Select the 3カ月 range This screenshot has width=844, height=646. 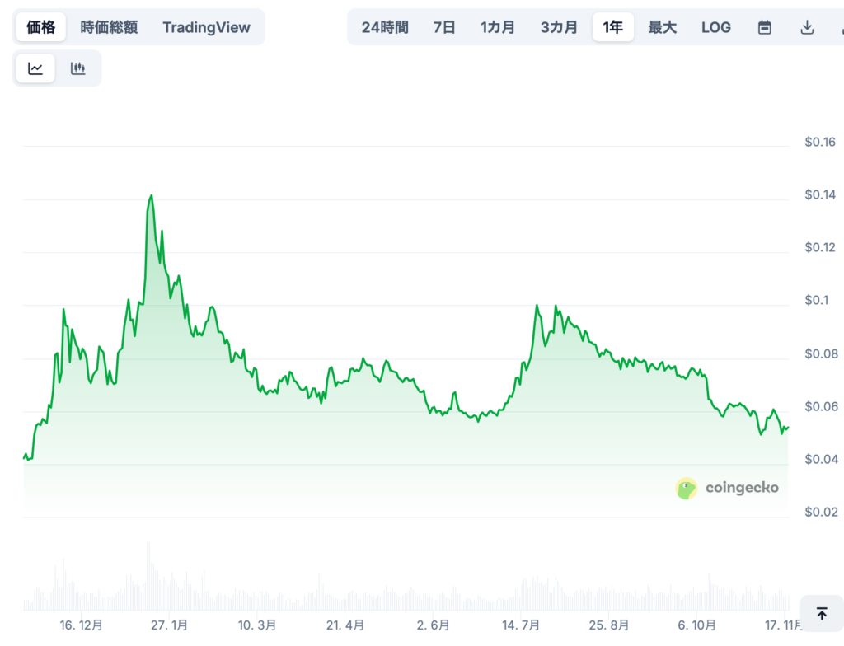pyautogui.click(x=559, y=26)
